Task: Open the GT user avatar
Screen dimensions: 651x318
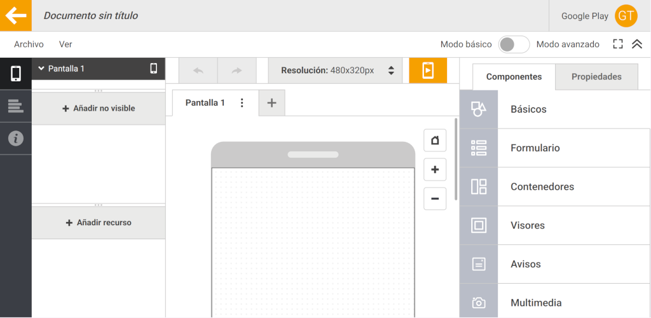Action: click(626, 16)
